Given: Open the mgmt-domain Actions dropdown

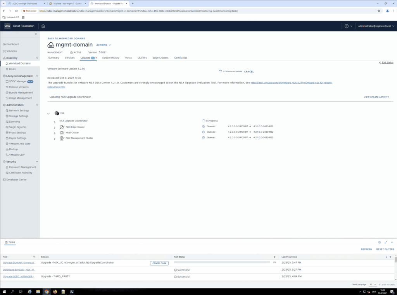Looking at the screenshot, I should click(x=104, y=45).
